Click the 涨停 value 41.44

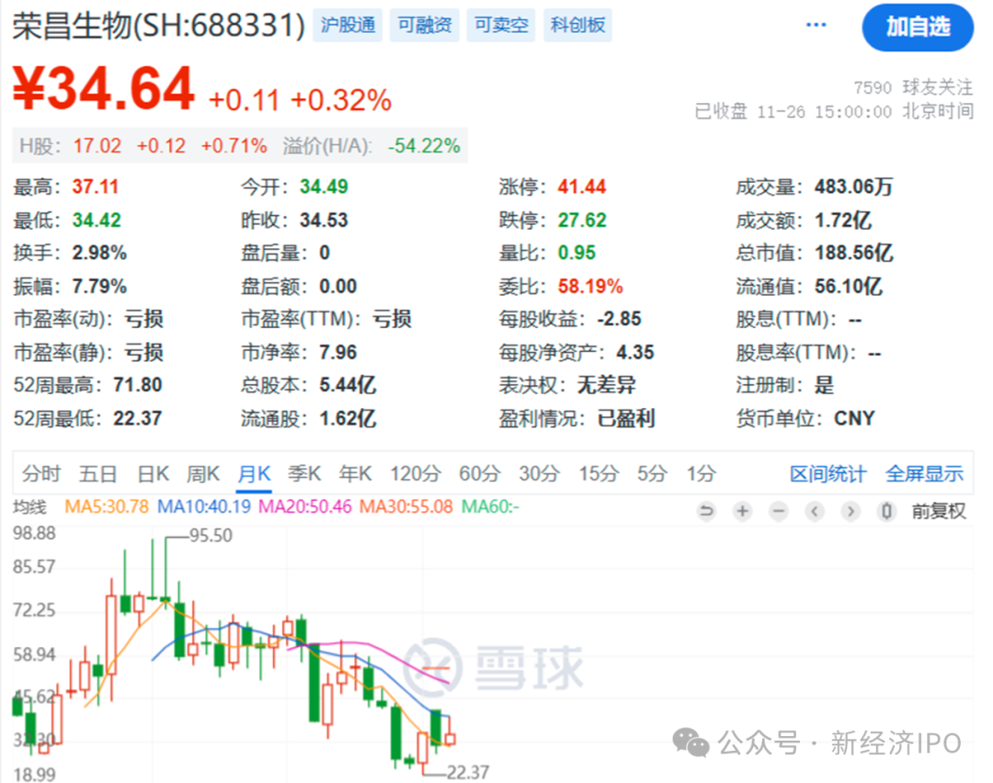581,187
